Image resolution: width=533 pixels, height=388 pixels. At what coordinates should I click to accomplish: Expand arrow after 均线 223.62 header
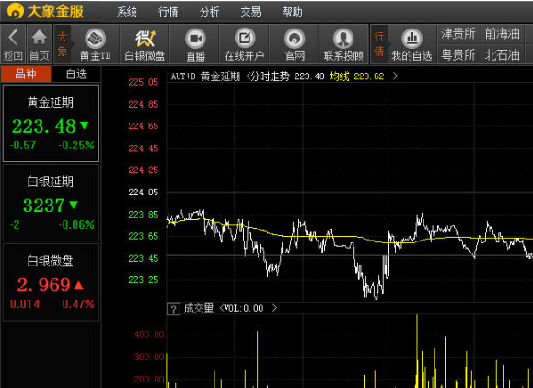395,76
